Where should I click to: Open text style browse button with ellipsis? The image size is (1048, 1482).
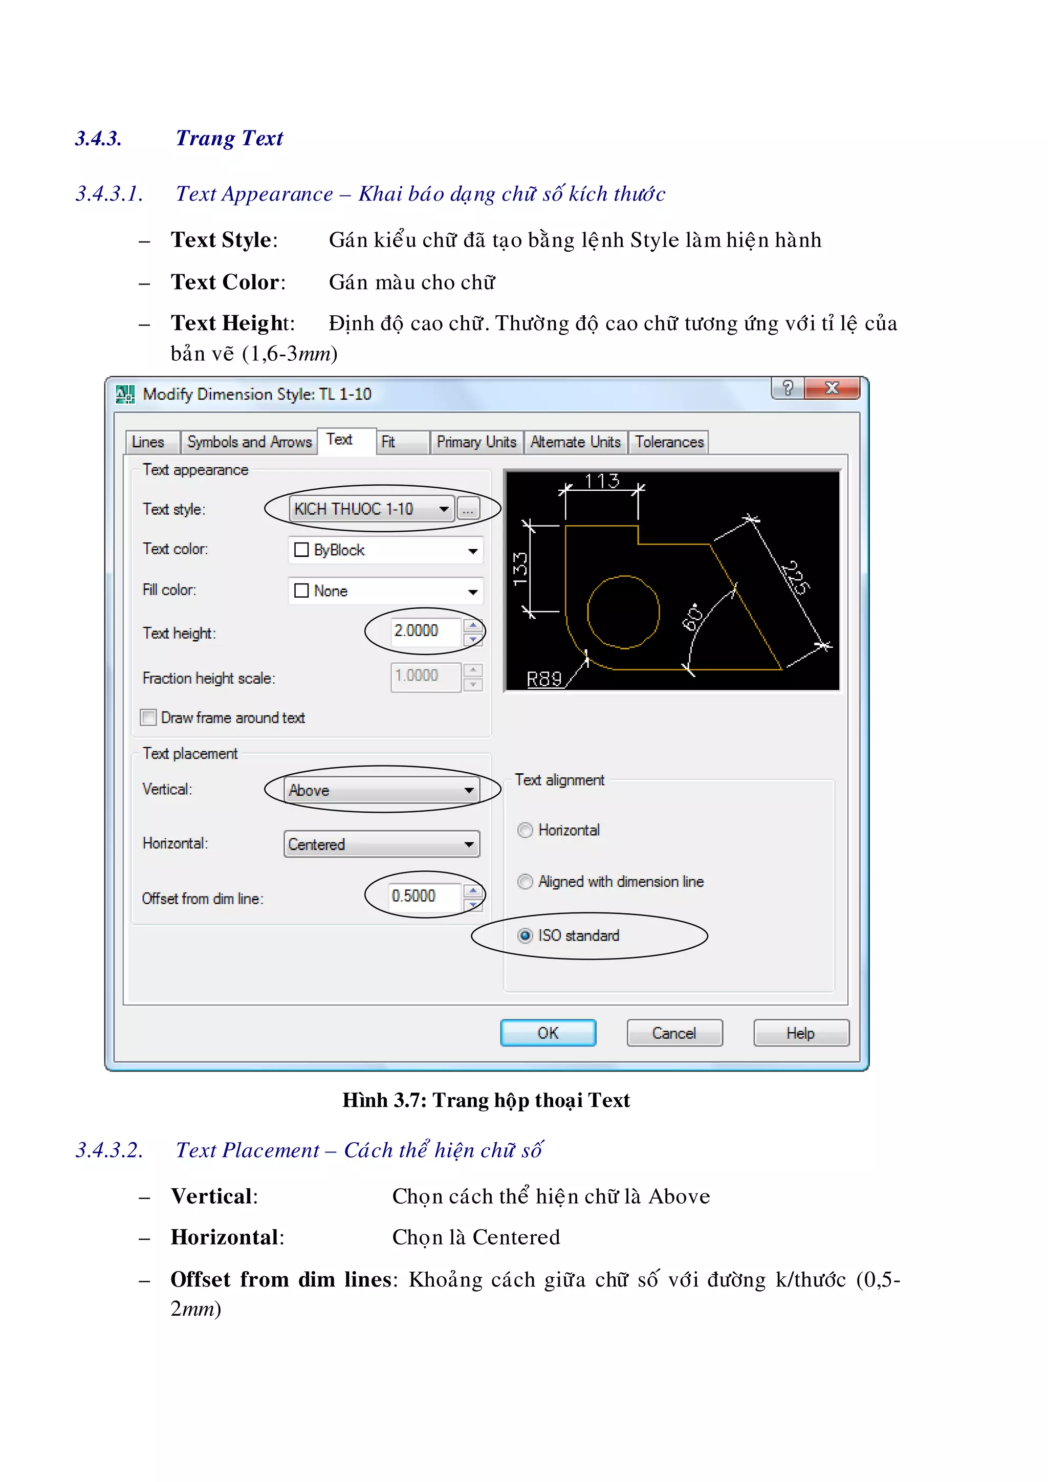pyautogui.click(x=468, y=509)
